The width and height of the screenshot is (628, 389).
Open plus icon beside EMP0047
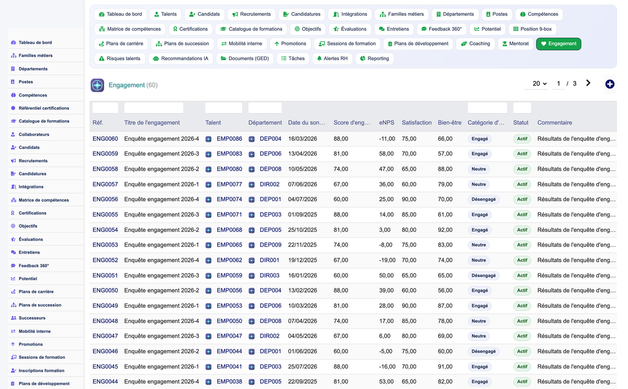click(x=208, y=337)
